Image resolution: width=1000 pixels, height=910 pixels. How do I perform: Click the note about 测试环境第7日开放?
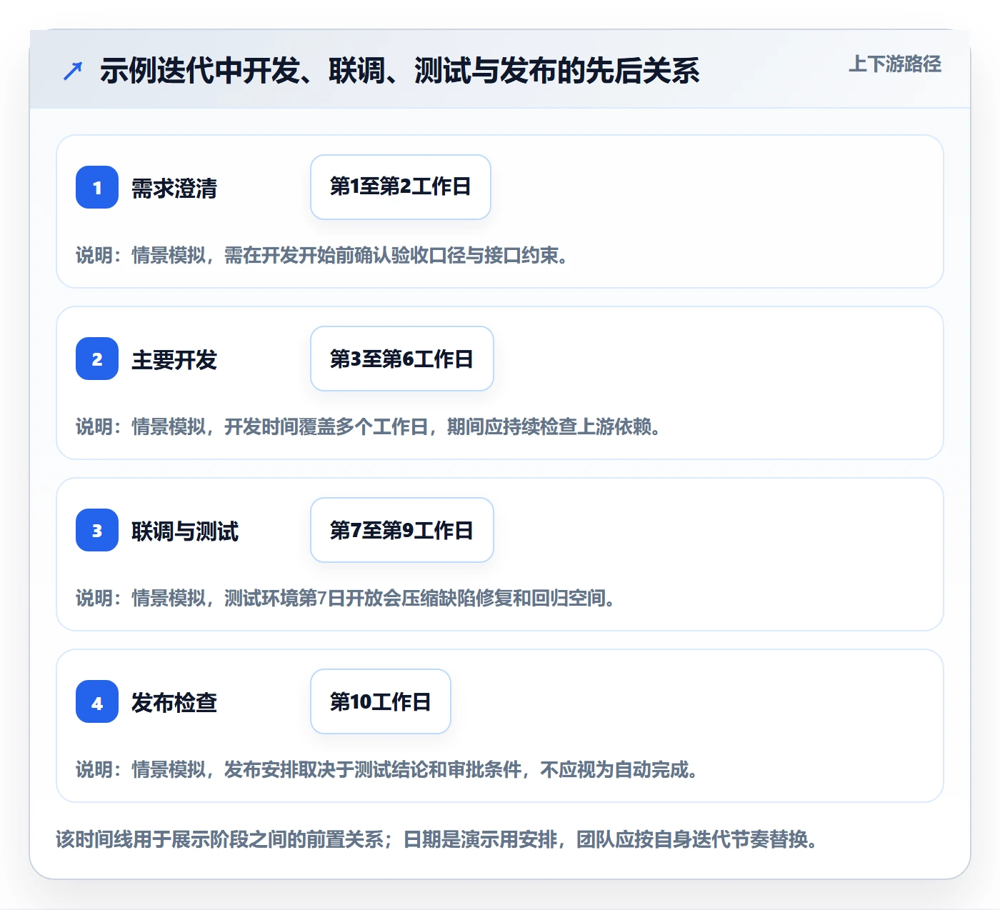[346, 598]
